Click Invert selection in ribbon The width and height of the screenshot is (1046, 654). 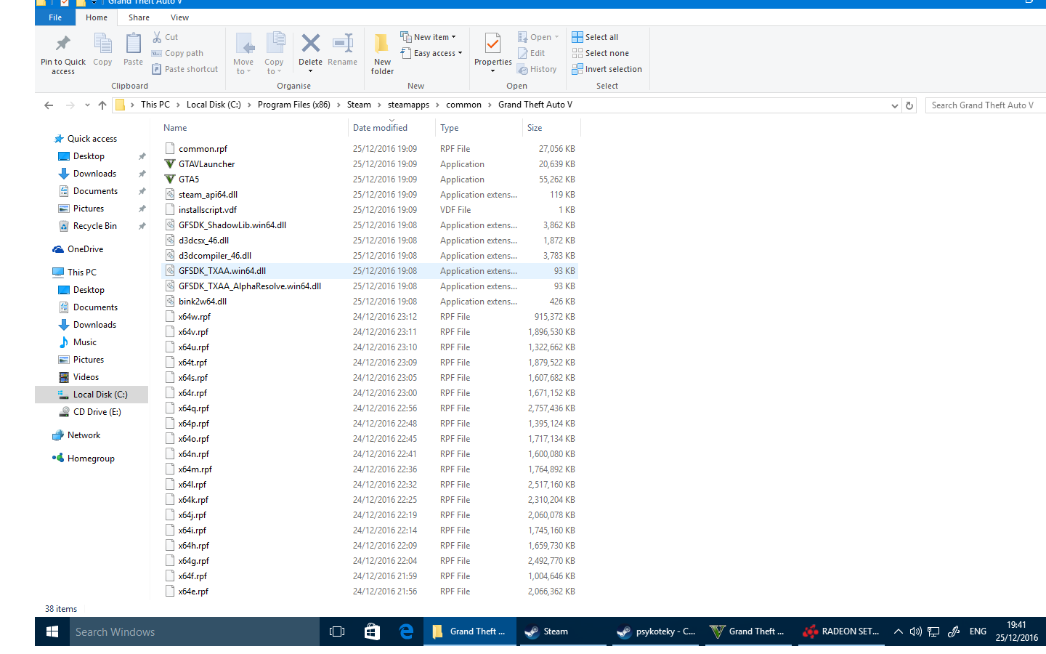(607, 69)
